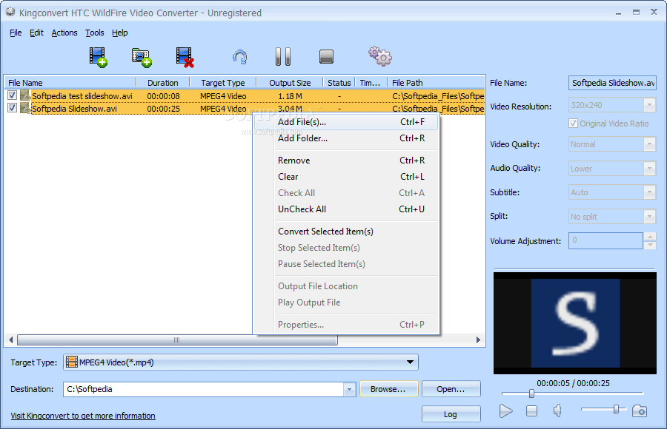Sort by File Name column header
Viewport: 667px width, 429px height.
click(x=70, y=83)
